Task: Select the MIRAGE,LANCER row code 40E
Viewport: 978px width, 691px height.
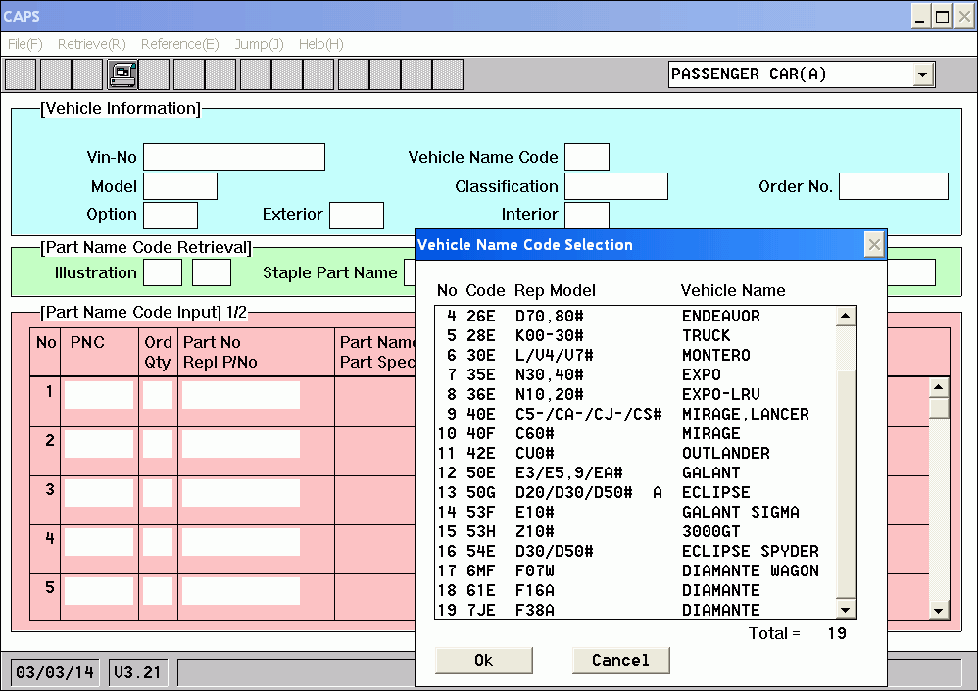Action: [635, 414]
